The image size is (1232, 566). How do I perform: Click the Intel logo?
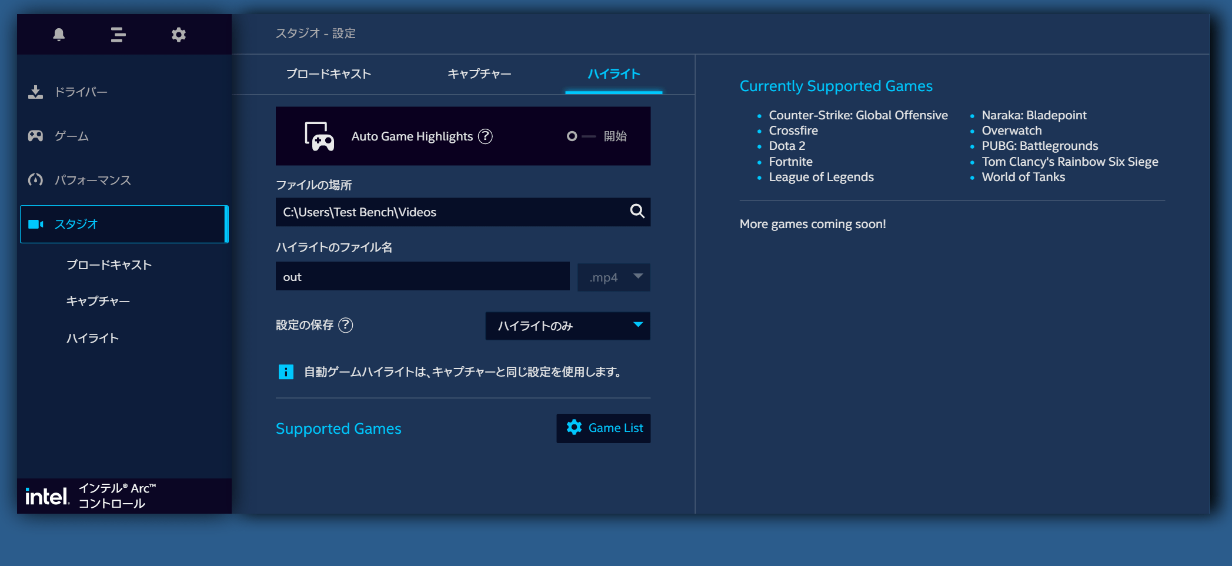tap(47, 497)
